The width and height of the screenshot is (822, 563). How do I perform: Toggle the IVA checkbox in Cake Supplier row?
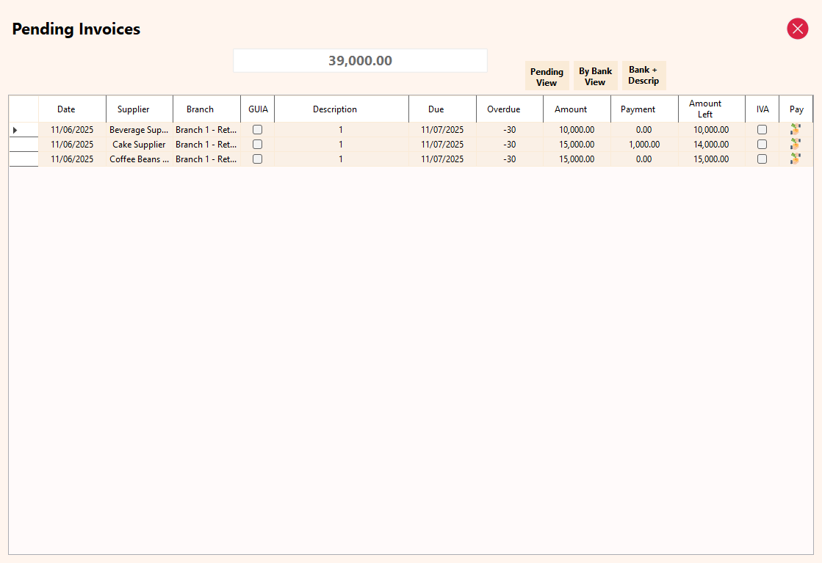point(762,144)
